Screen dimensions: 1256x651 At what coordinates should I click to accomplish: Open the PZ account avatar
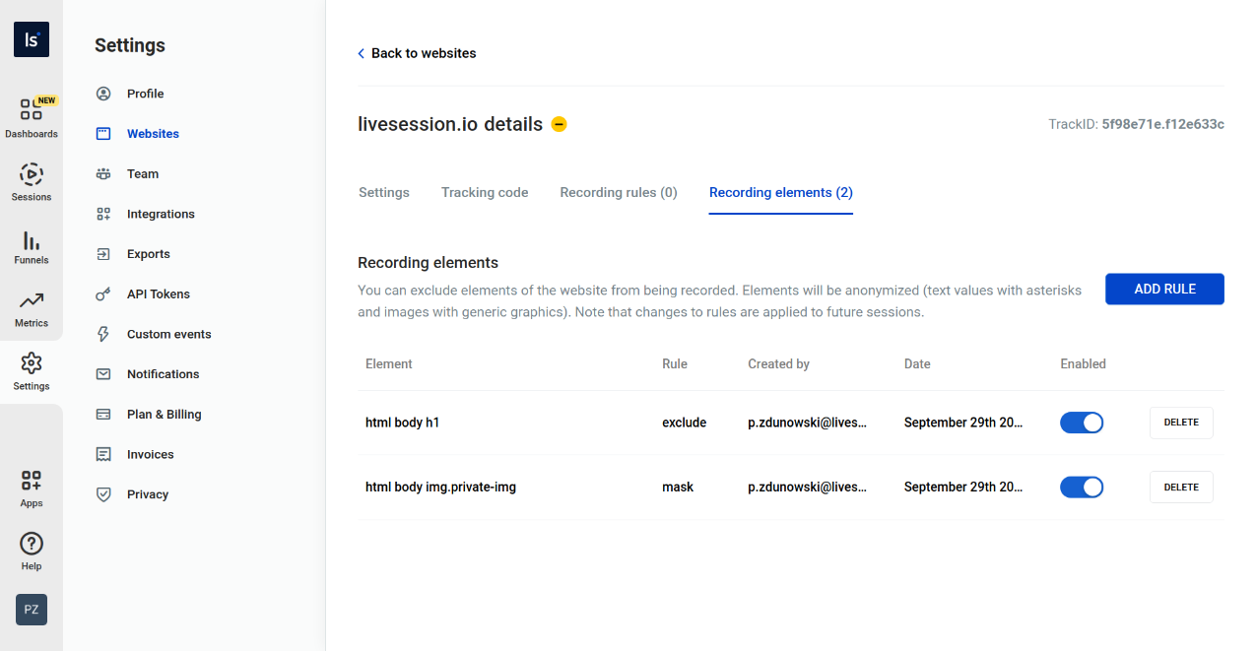(31, 610)
